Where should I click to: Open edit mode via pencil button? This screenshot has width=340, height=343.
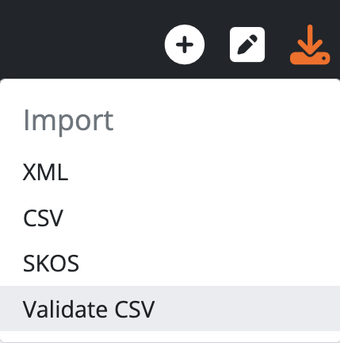tap(247, 44)
